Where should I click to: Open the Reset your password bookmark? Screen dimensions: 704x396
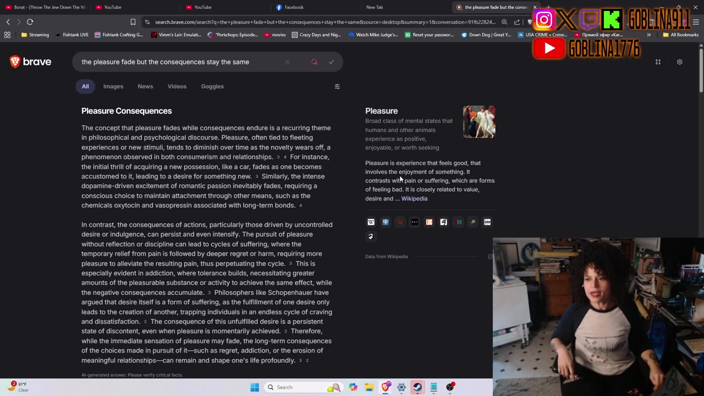[x=430, y=35]
